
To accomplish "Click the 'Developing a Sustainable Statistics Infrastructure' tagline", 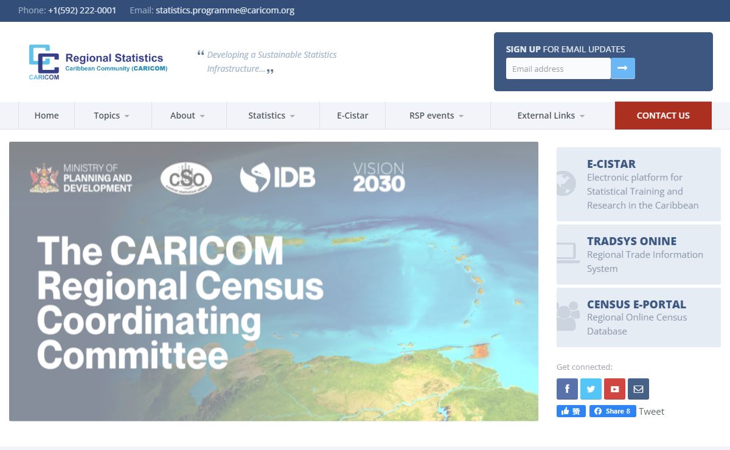I will tap(272, 62).
